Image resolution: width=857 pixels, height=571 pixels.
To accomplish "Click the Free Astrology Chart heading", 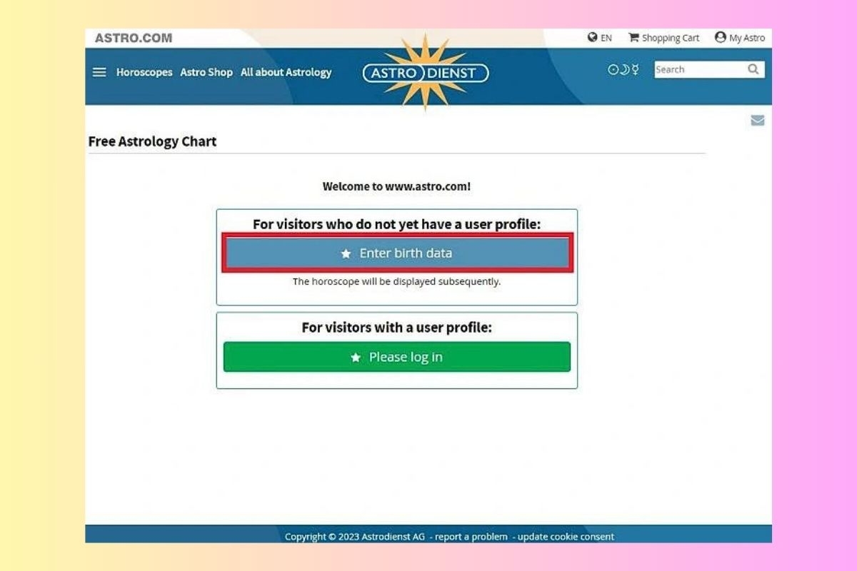I will pos(152,141).
